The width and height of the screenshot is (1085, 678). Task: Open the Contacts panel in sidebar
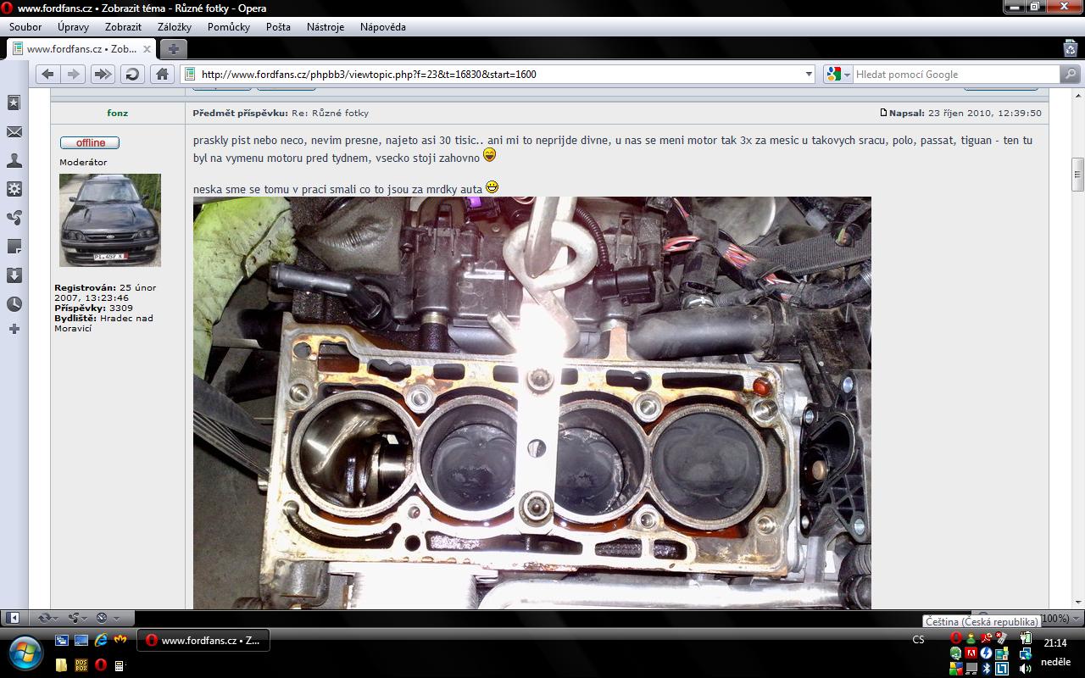[x=14, y=160]
